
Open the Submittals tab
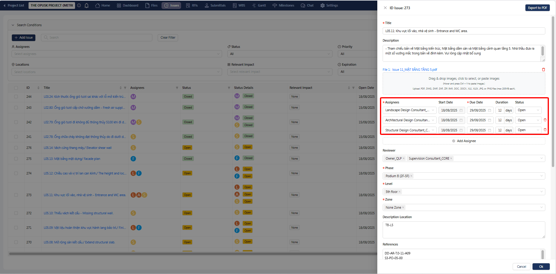tap(215, 5)
